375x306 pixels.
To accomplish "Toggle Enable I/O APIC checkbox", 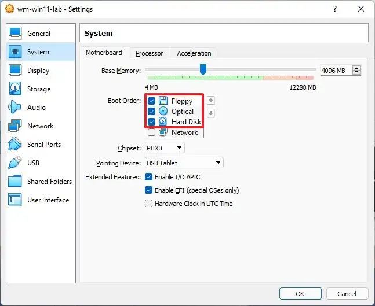I will click(148, 177).
